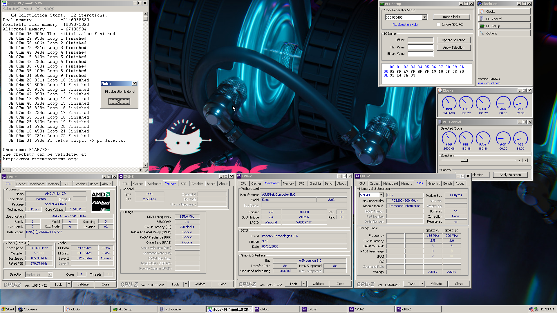This screenshot has height=313, width=557.
Task: Click the Selection slider right arrow
Action: click(525, 160)
